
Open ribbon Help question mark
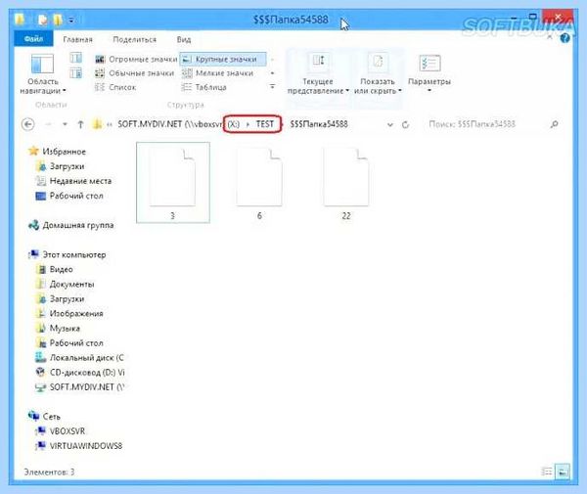point(564,38)
